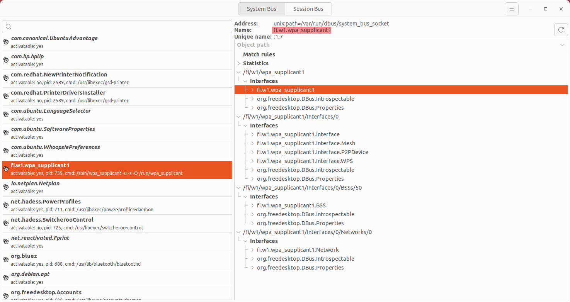Collapse Interfaces group under the Networks/0 path
The image size is (570, 302).
pyautogui.click(x=245, y=241)
